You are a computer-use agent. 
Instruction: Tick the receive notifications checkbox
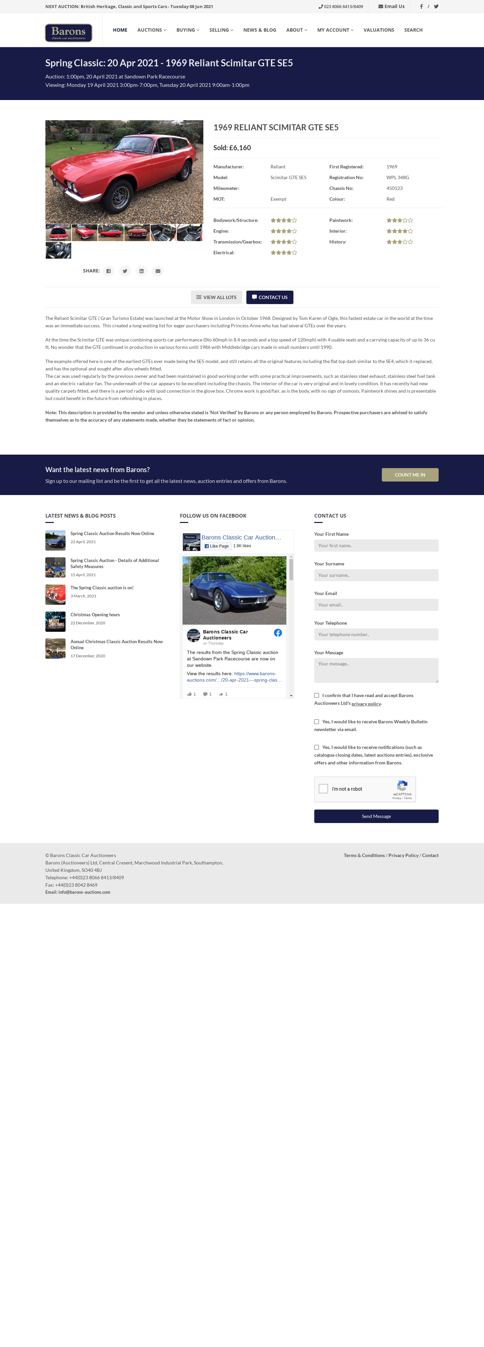316,747
